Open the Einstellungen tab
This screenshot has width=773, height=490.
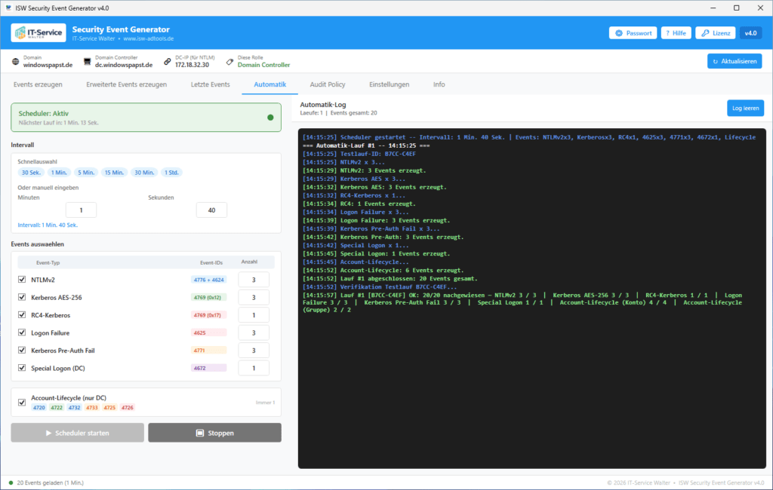[x=389, y=84]
